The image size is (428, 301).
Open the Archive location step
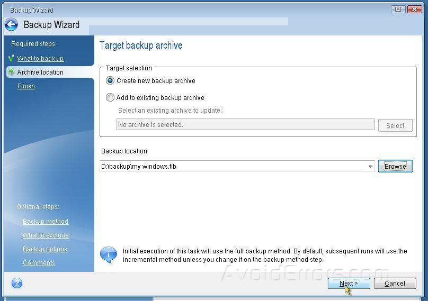coord(40,72)
